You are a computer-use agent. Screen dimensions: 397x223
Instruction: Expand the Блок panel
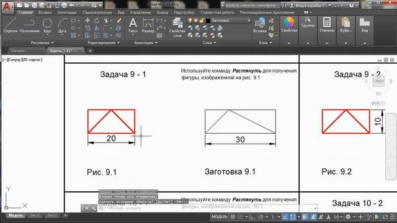click(265, 43)
